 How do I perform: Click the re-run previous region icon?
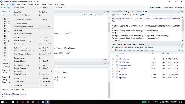coord(91,15)
